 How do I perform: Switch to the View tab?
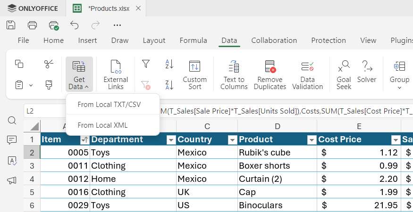[368, 41]
